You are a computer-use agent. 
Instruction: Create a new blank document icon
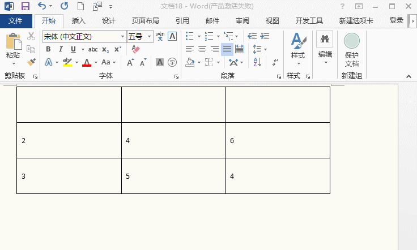(x=80, y=6)
